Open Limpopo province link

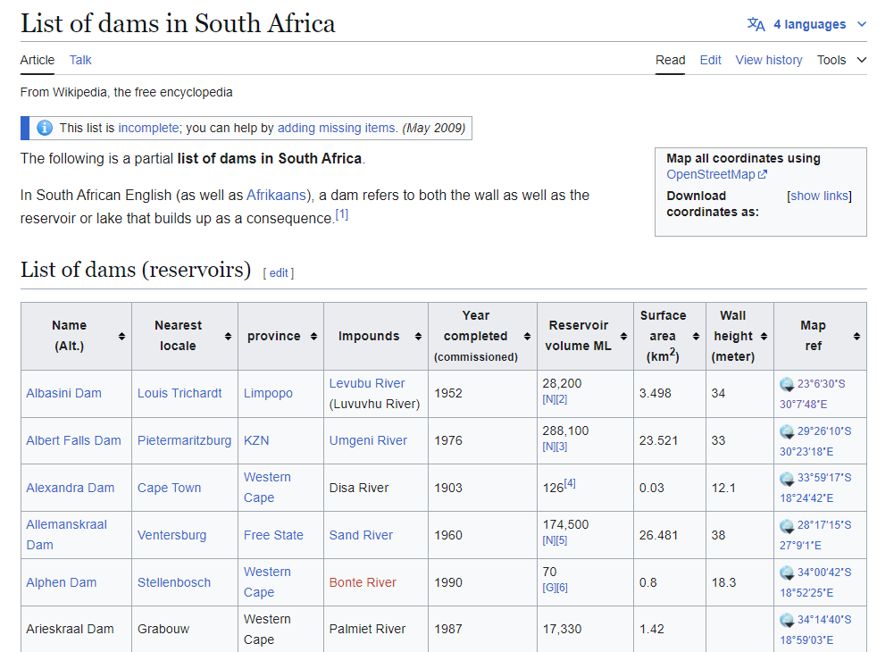268,393
